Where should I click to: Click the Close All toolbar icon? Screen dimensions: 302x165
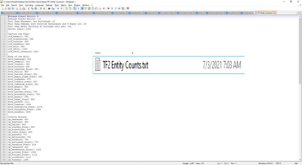[20, 8]
